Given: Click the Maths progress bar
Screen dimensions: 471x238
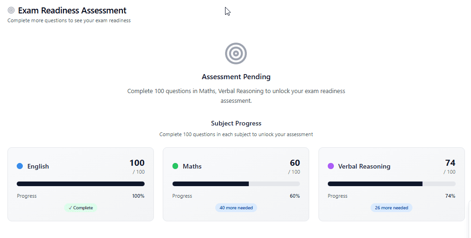Looking at the screenshot, I should click(x=236, y=184).
